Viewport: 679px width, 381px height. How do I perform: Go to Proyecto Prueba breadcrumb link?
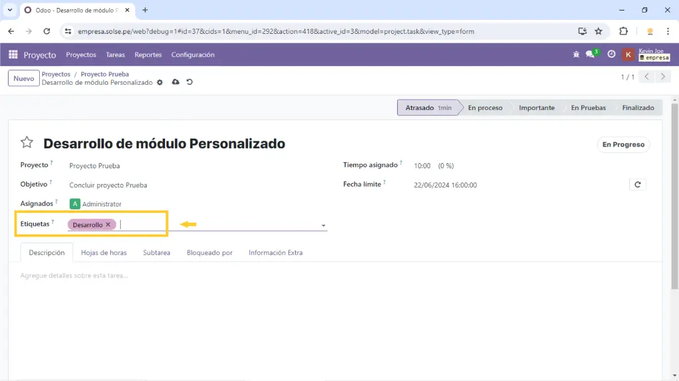click(x=105, y=74)
